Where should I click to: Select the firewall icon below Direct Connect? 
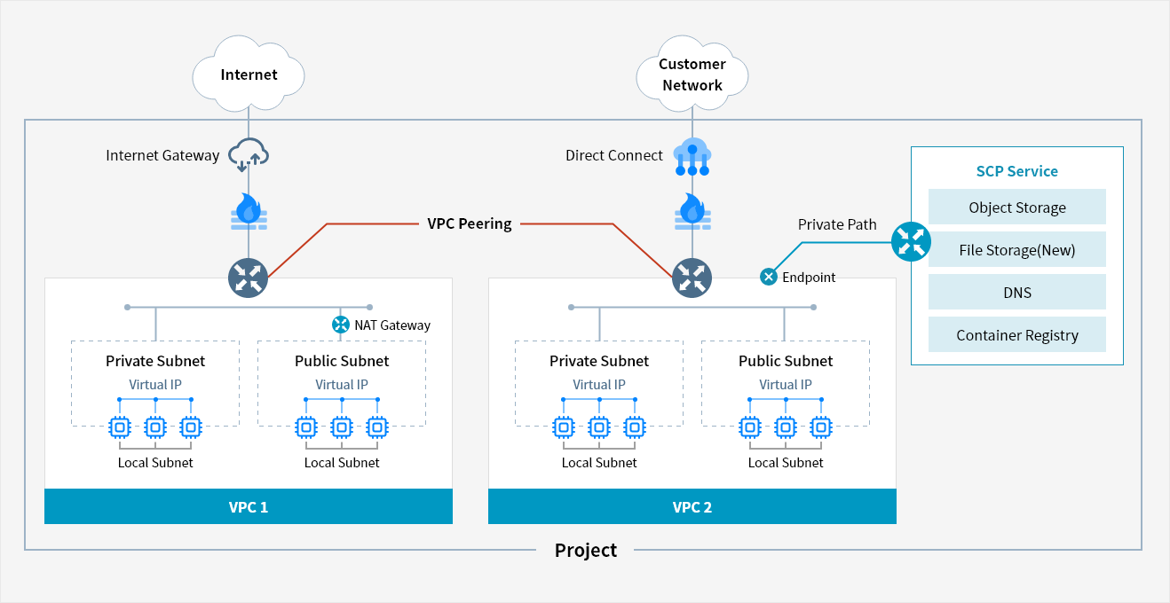(692, 213)
